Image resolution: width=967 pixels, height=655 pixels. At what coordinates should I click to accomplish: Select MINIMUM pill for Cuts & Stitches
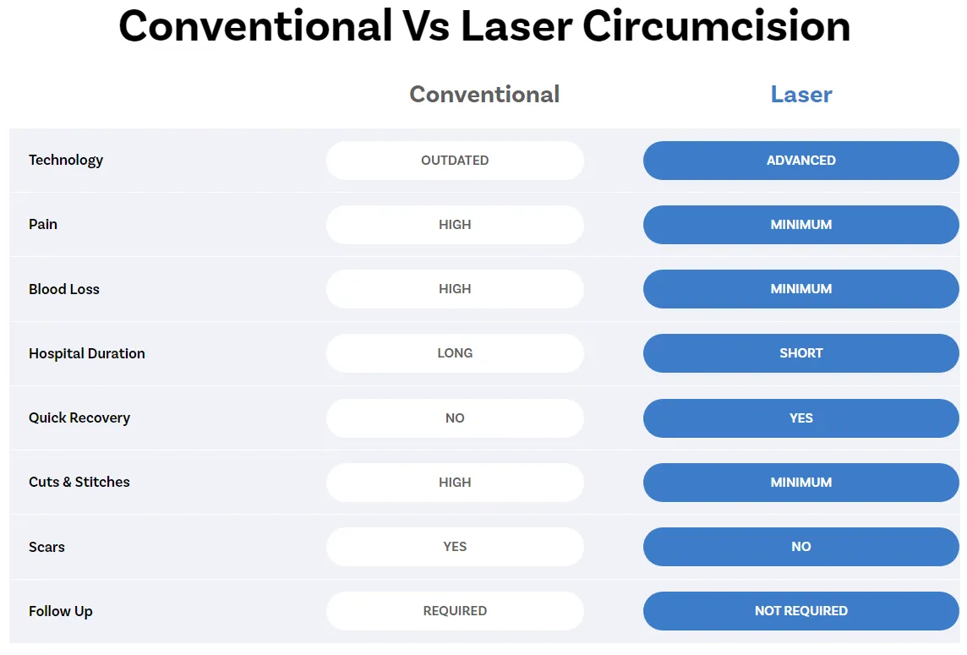[x=800, y=483]
